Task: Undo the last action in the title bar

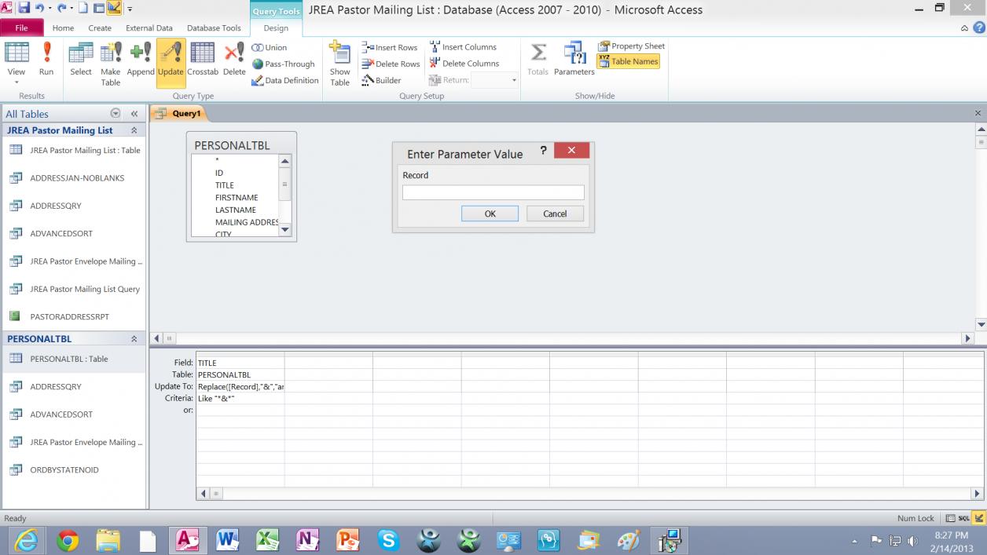Action: pos(39,9)
